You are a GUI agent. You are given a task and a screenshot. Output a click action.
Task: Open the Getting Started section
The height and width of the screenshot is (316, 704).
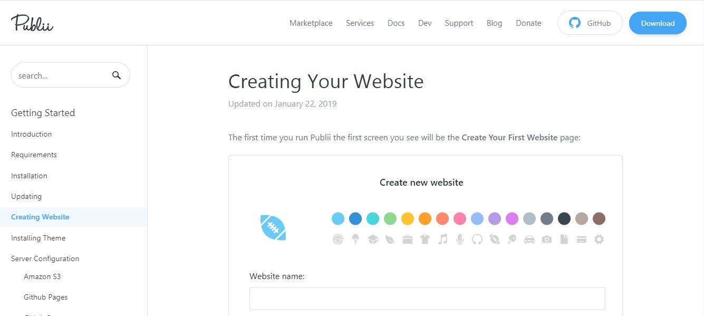(43, 112)
